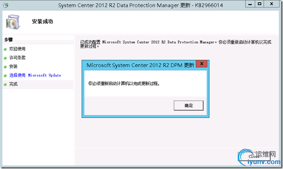Click the DPM 更新 dialog title bar
Image resolution: width=283 pixels, height=169 pixels.
pyautogui.click(x=139, y=65)
